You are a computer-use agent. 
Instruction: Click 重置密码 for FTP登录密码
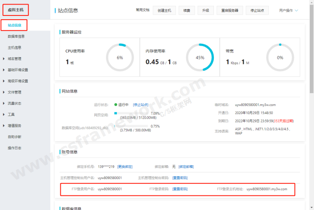(x=180, y=189)
